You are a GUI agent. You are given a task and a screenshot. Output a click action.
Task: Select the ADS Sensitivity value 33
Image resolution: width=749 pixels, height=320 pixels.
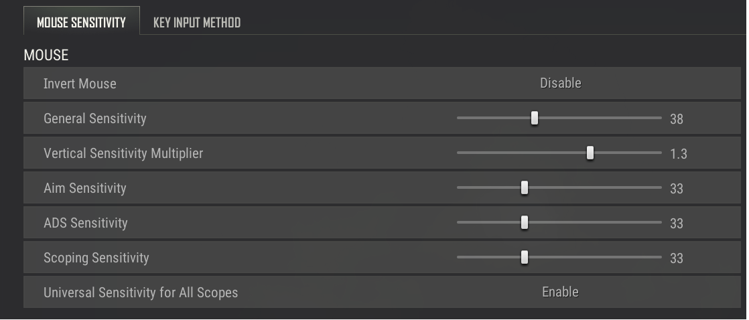677,224
